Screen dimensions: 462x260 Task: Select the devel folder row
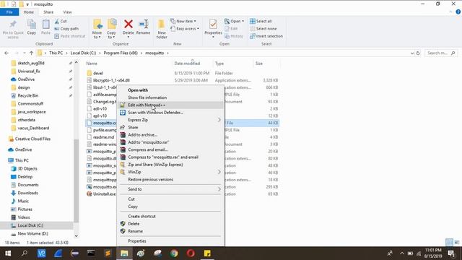coord(183,73)
